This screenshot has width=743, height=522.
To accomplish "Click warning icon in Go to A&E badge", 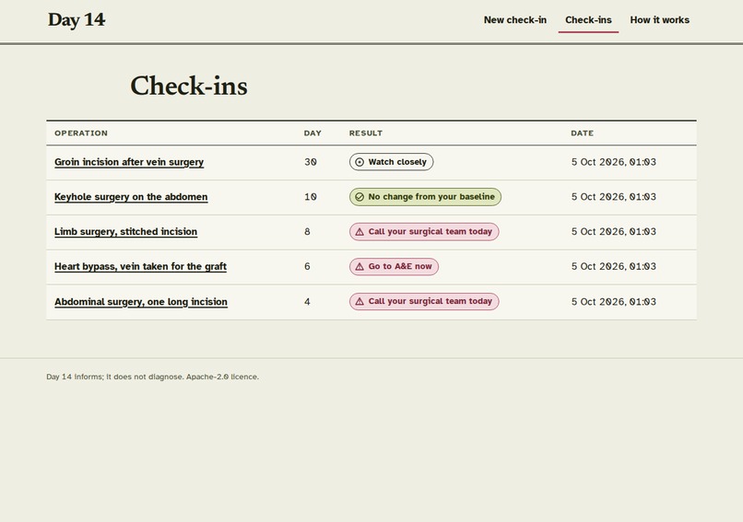I will coord(360,266).
